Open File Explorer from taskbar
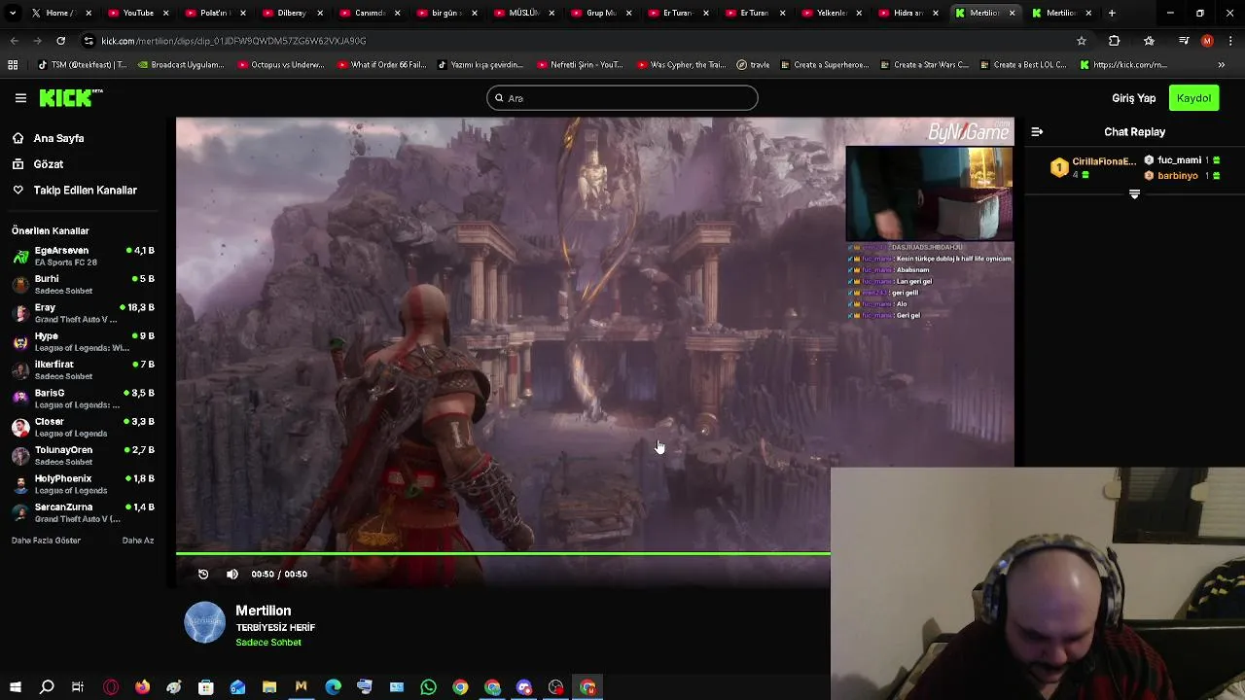 coord(269,687)
